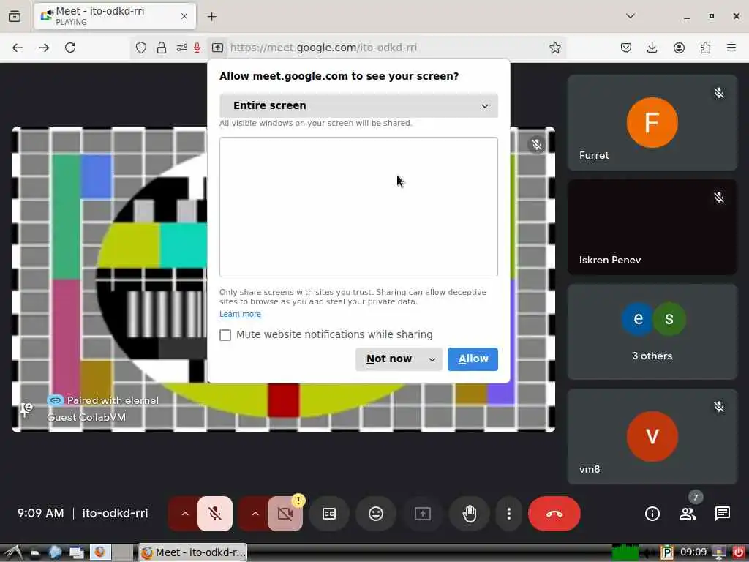Image resolution: width=749 pixels, height=562 pixels.
Task: Open the web browser globe launcher
Action: pyautogui.click(x=55, y=552)
